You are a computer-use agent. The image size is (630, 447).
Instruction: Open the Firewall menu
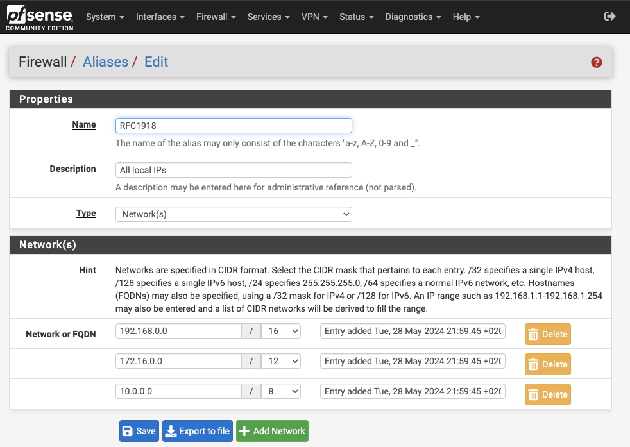[x=216, y=17]
